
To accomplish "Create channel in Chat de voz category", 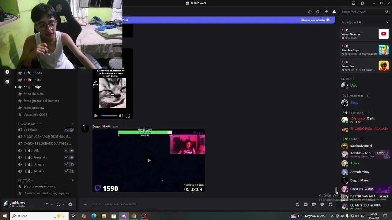I will [73, 124].
